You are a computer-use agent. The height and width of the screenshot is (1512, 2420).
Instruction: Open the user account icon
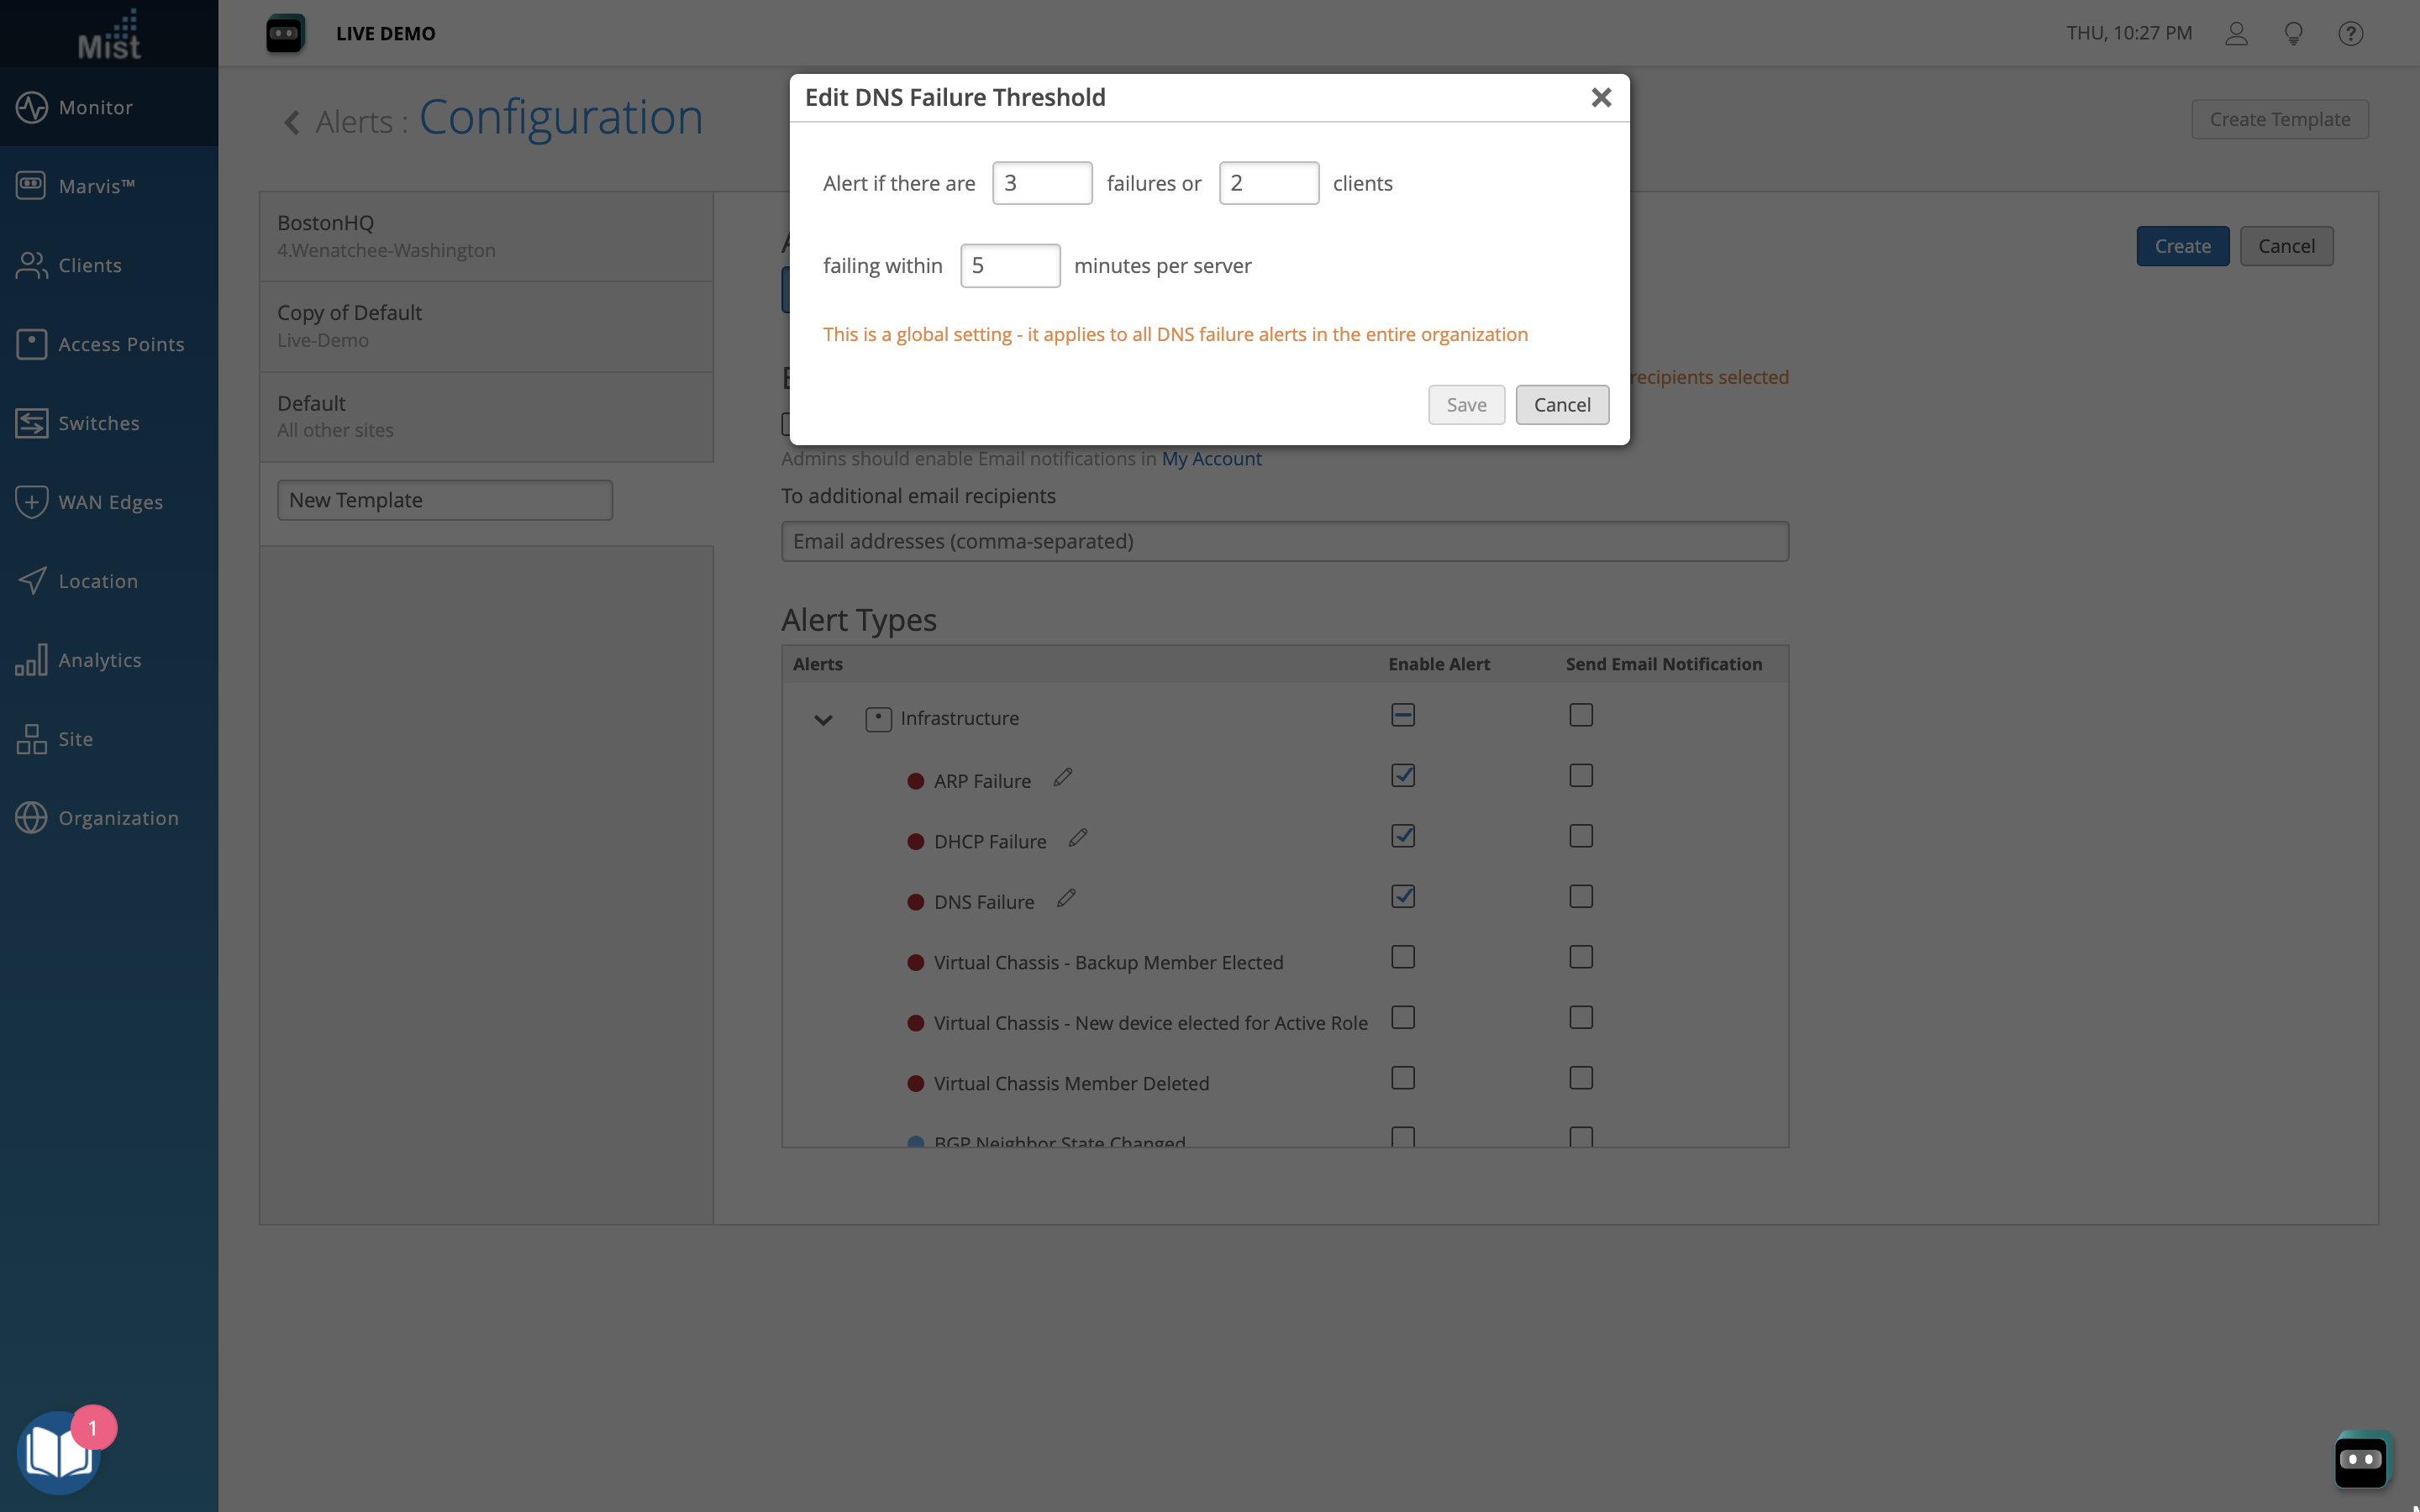point(2236,33)
